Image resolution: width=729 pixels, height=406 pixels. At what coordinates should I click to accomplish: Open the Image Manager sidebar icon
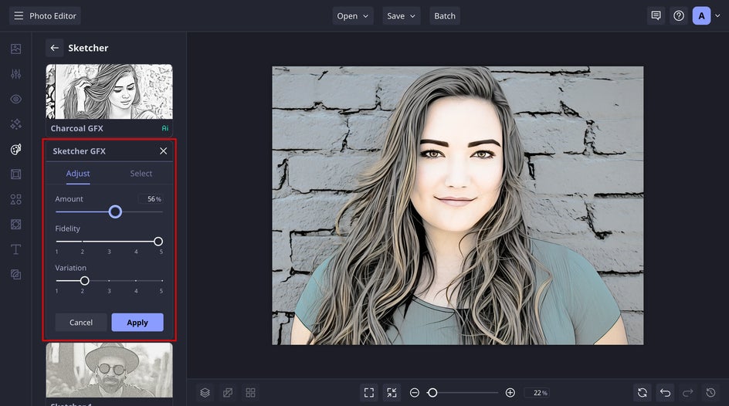click(15, 49)
